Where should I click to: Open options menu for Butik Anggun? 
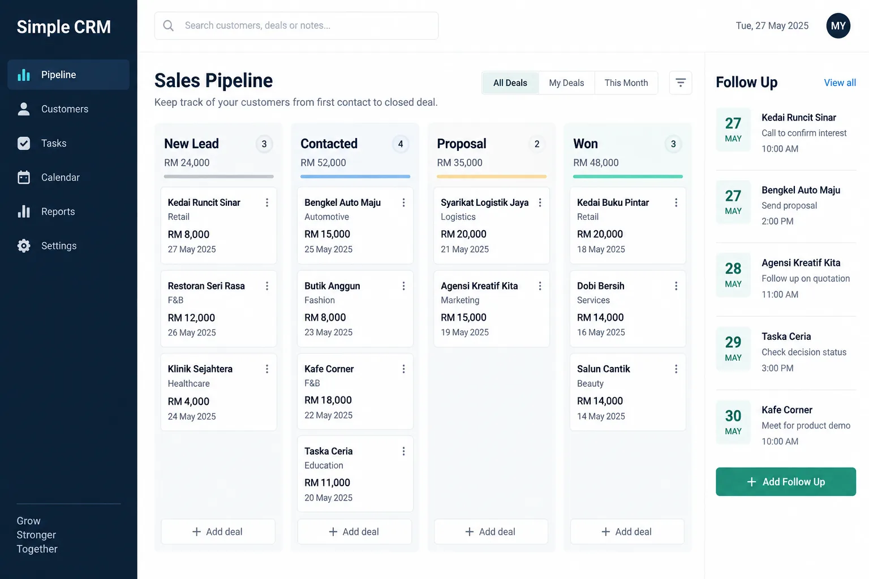[403, 286]
